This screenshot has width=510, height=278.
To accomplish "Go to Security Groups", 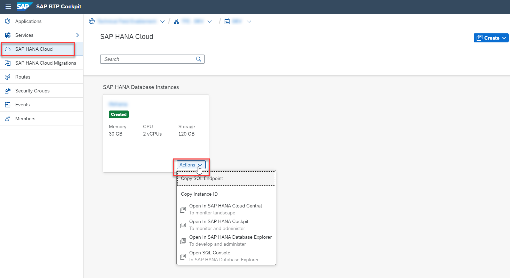I will coord(41,91).
